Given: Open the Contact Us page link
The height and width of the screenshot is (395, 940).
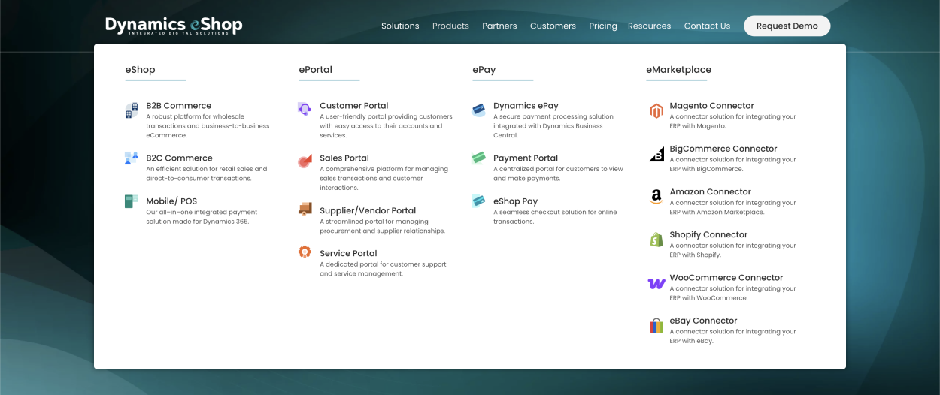Looking at the screenshot, I should click(707, 26).
